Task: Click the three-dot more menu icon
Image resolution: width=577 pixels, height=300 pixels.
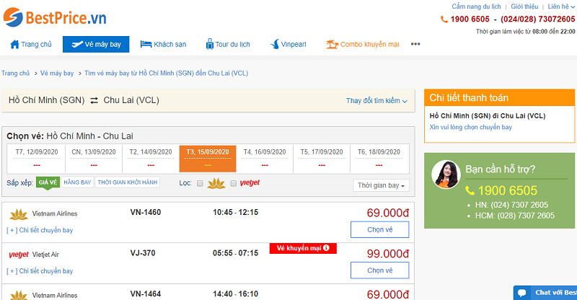Action: coord(415,44)
